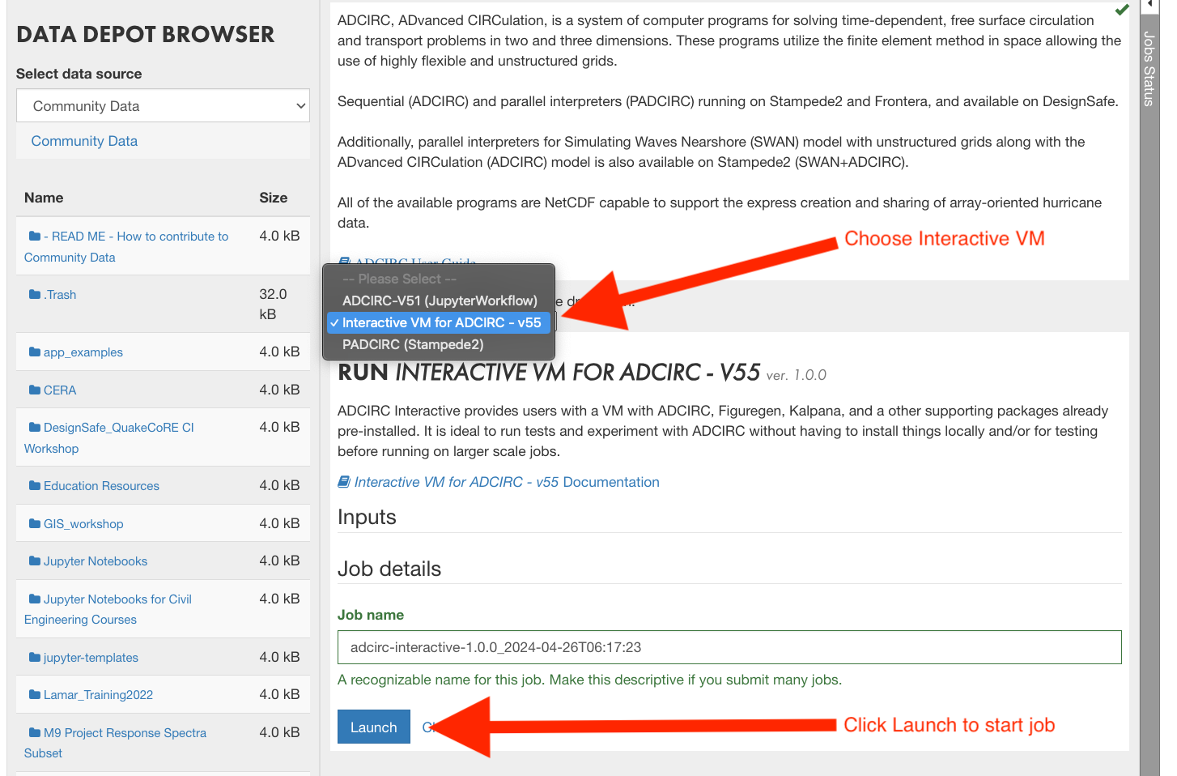Select Interactive VM for ADCIRC - v55 option
Screen dimensions: 1177x776
[x=440, y=322]
